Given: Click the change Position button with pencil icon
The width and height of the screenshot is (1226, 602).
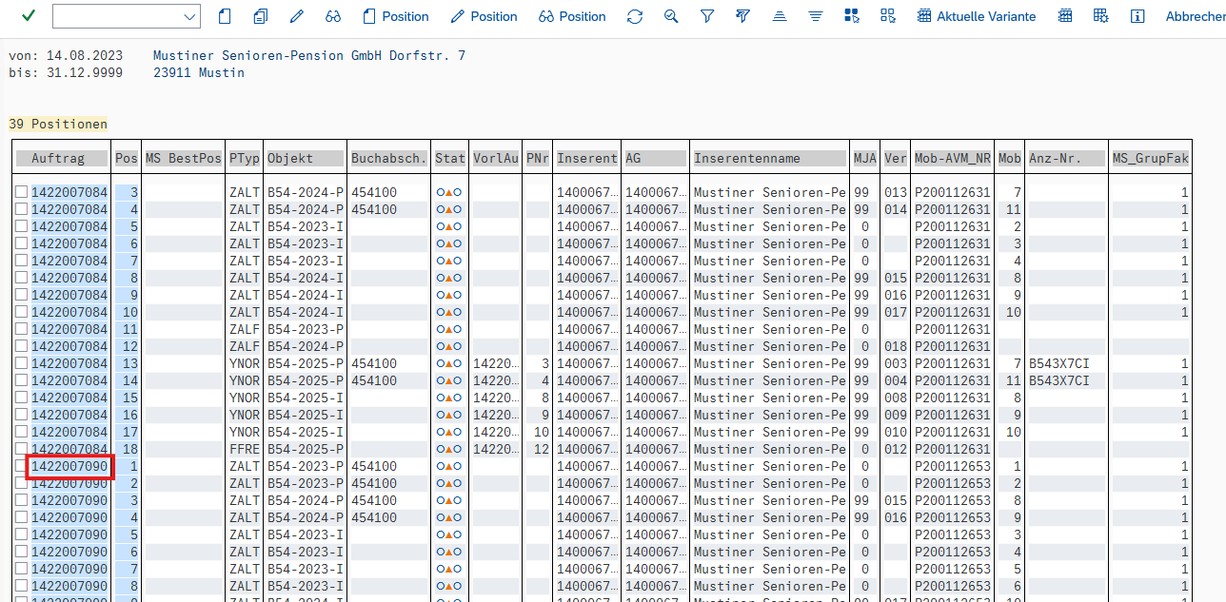Looking at the screenshot, I should pos(484,16).
